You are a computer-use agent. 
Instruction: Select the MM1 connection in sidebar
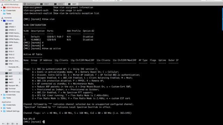pos(10,73)
